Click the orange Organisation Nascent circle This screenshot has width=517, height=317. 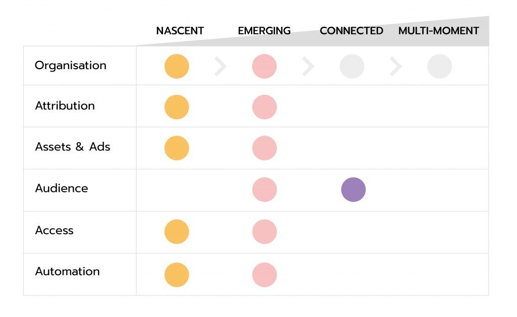pyautogui.click(x=177, y=66)
